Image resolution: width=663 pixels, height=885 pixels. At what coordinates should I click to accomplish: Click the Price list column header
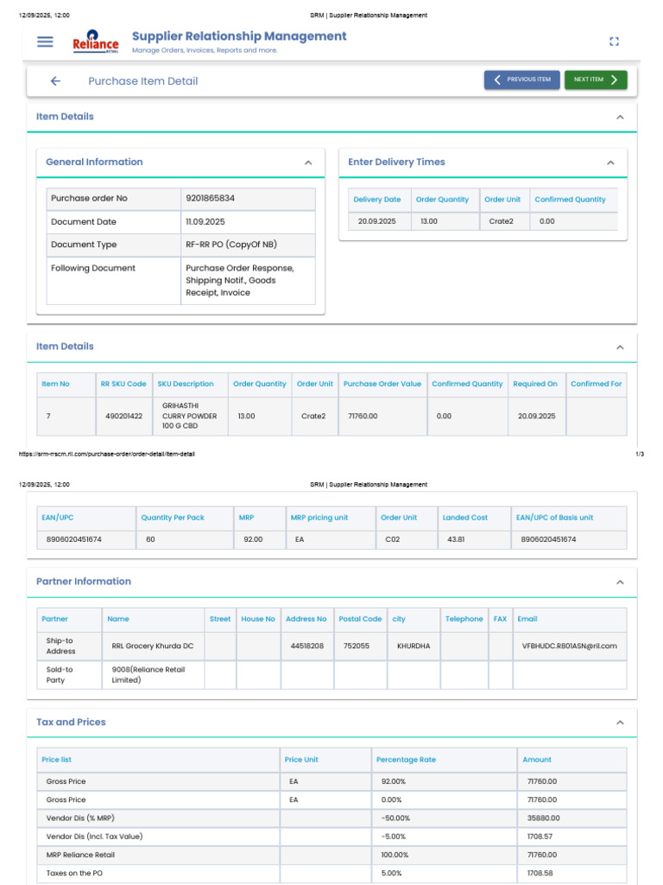click(x=56, y=760)
